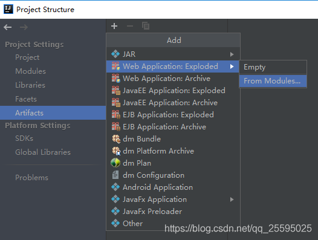The height and width of the screenshot is (240, 318).
Task: Select dm Plan menu entry
Action: 173,163
